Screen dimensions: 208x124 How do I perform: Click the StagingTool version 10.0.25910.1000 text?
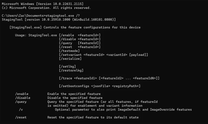[x=58, y=20]
